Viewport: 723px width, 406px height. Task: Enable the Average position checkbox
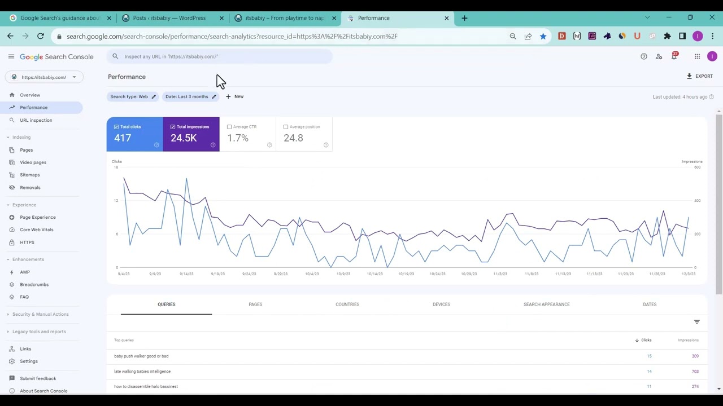pos(286,127)
